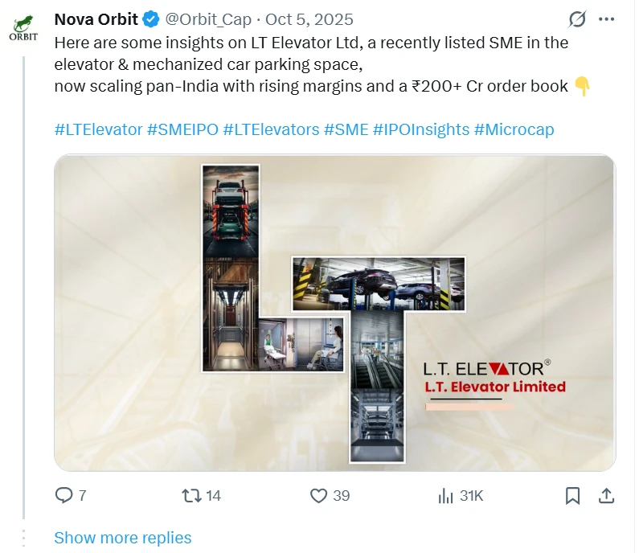This screenshot has width=639, height=553.
Task: Click the reply comment icon
Action: (x=64, y=496)
